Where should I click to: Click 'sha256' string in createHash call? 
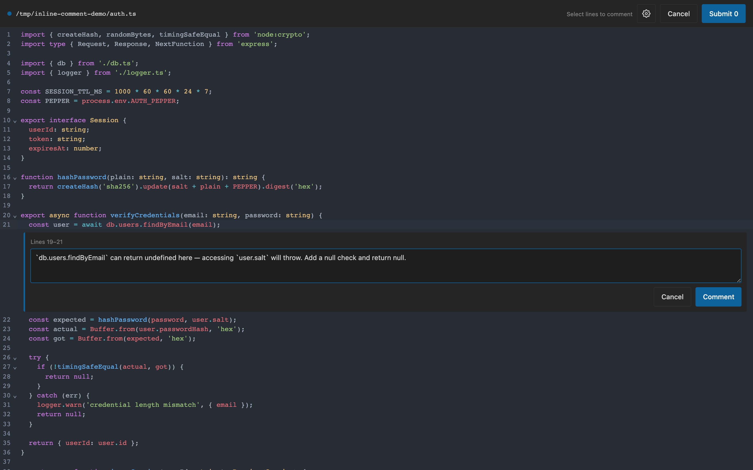[x=118, y=186]
